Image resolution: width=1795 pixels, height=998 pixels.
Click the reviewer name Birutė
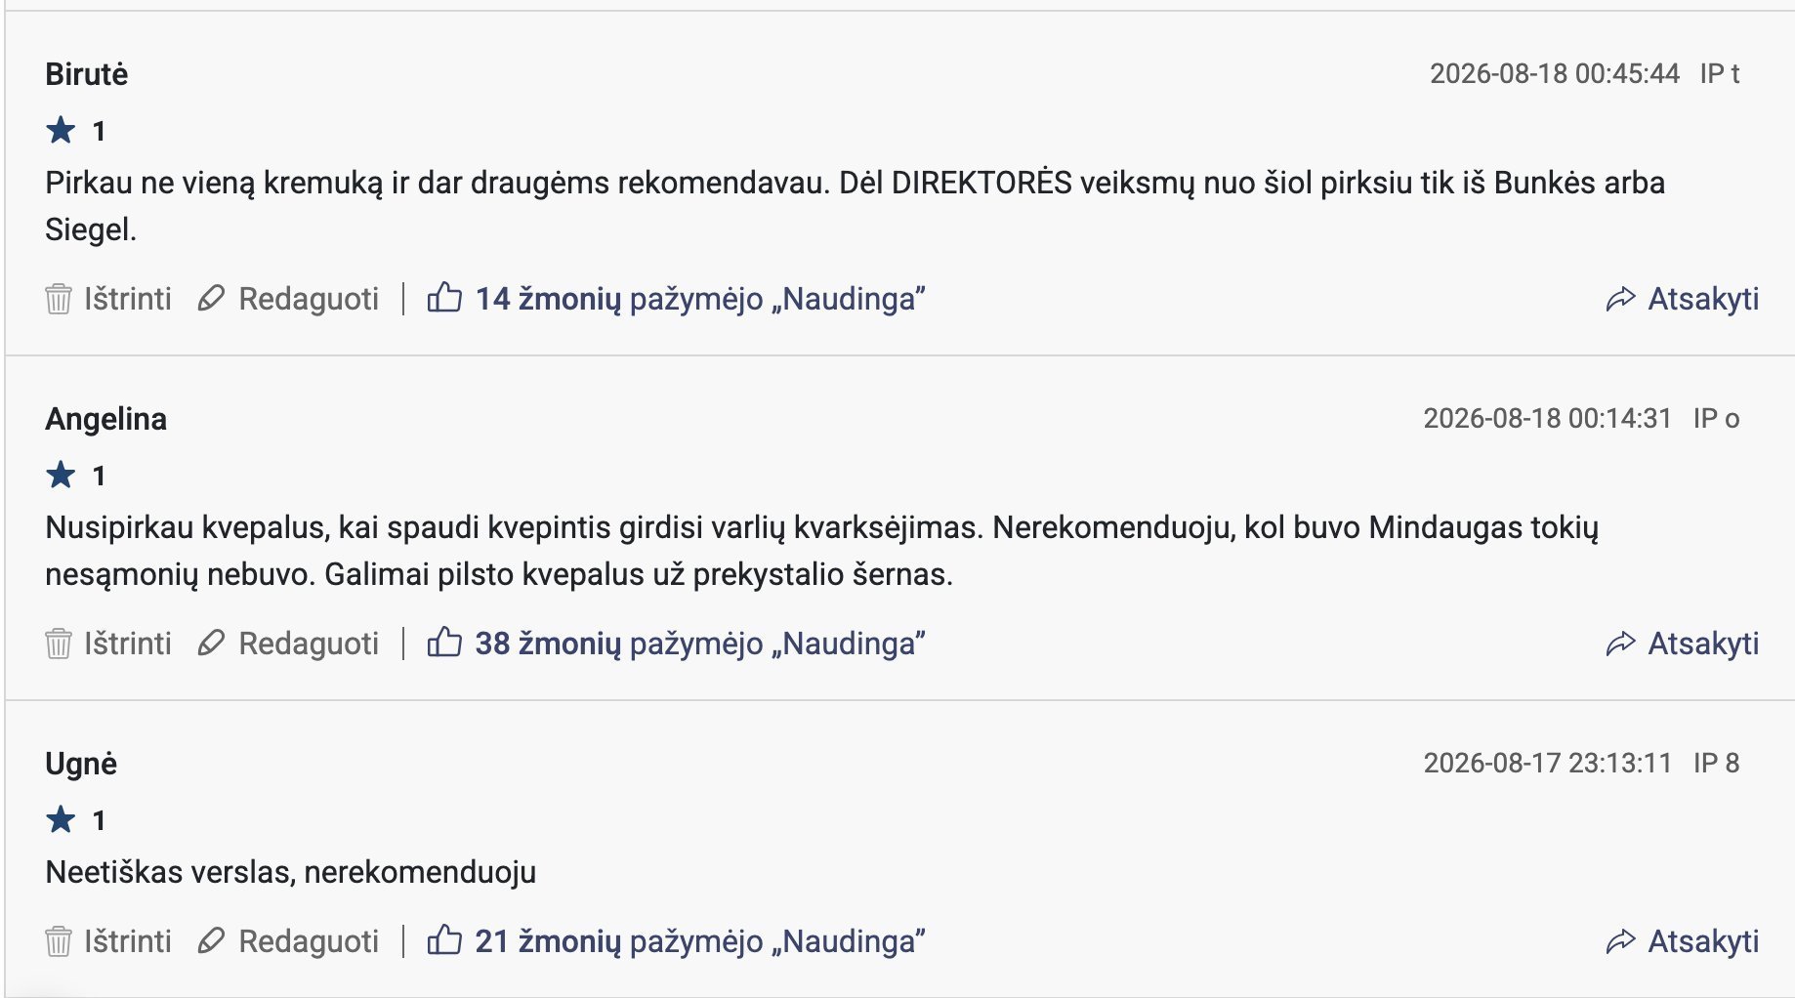pos(87,74)
